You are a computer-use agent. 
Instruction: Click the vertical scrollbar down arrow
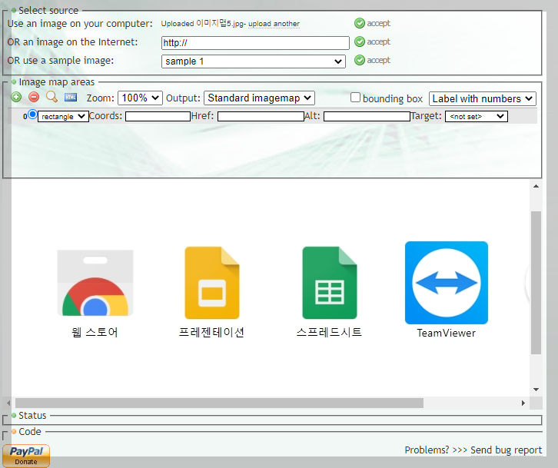pyautogui.click(x=536, y=390)
